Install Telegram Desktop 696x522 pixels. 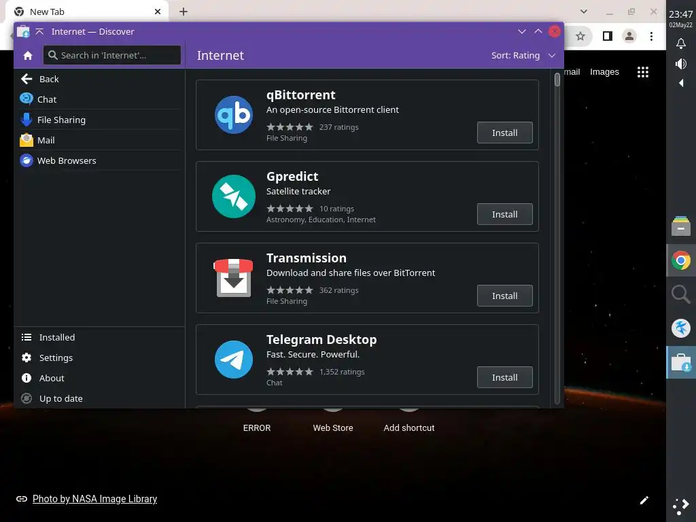(x=505, y=377)
